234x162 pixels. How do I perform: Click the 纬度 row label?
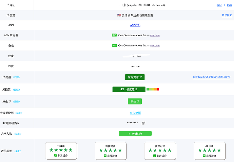tap(11, 66)
